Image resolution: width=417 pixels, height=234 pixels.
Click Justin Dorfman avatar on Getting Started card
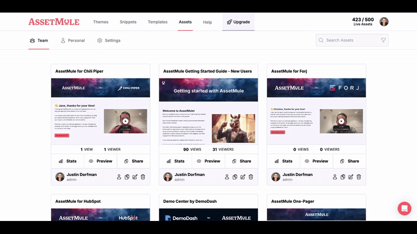pyautogui.click(x=168, y=177)
